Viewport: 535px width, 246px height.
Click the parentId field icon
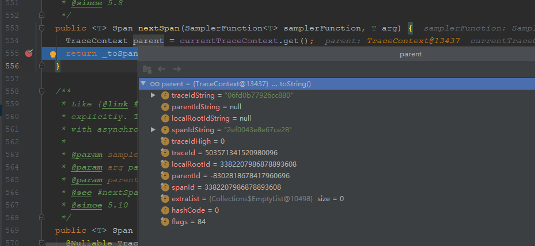coord(165,176)
